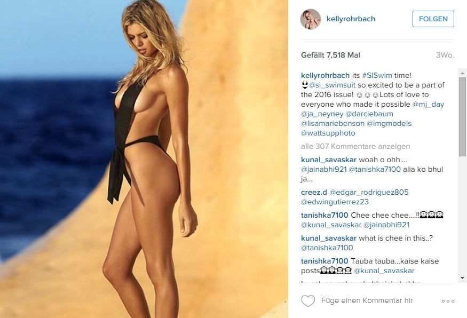
Task: Click the 3Wo. post timestamp
Action: 445,55
